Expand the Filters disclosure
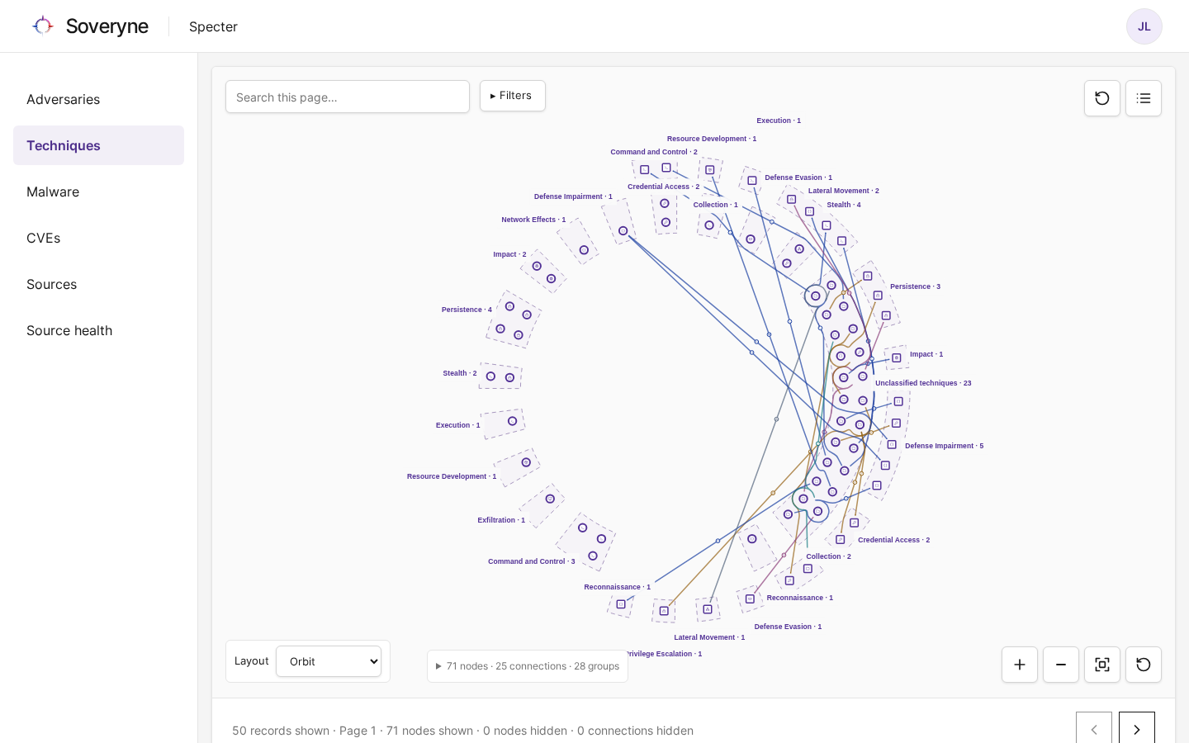 (513, 96)
